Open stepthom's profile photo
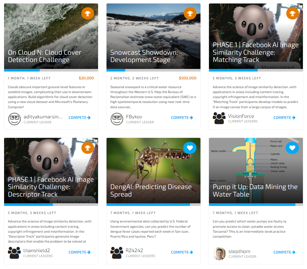 click(219, 253)
